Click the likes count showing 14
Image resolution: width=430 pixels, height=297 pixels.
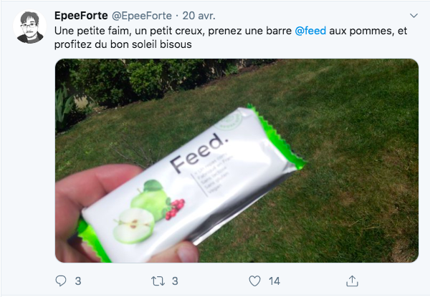click(274, 281)
